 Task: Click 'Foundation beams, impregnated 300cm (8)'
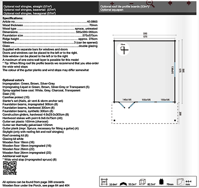point(30,104)
